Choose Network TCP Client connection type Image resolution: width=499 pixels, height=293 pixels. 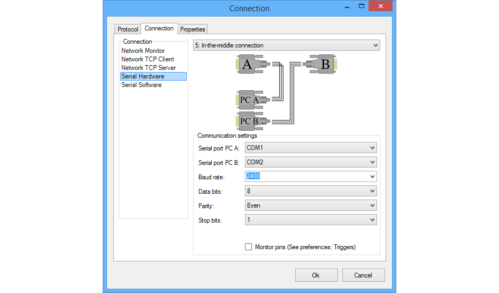click(148, 59)
